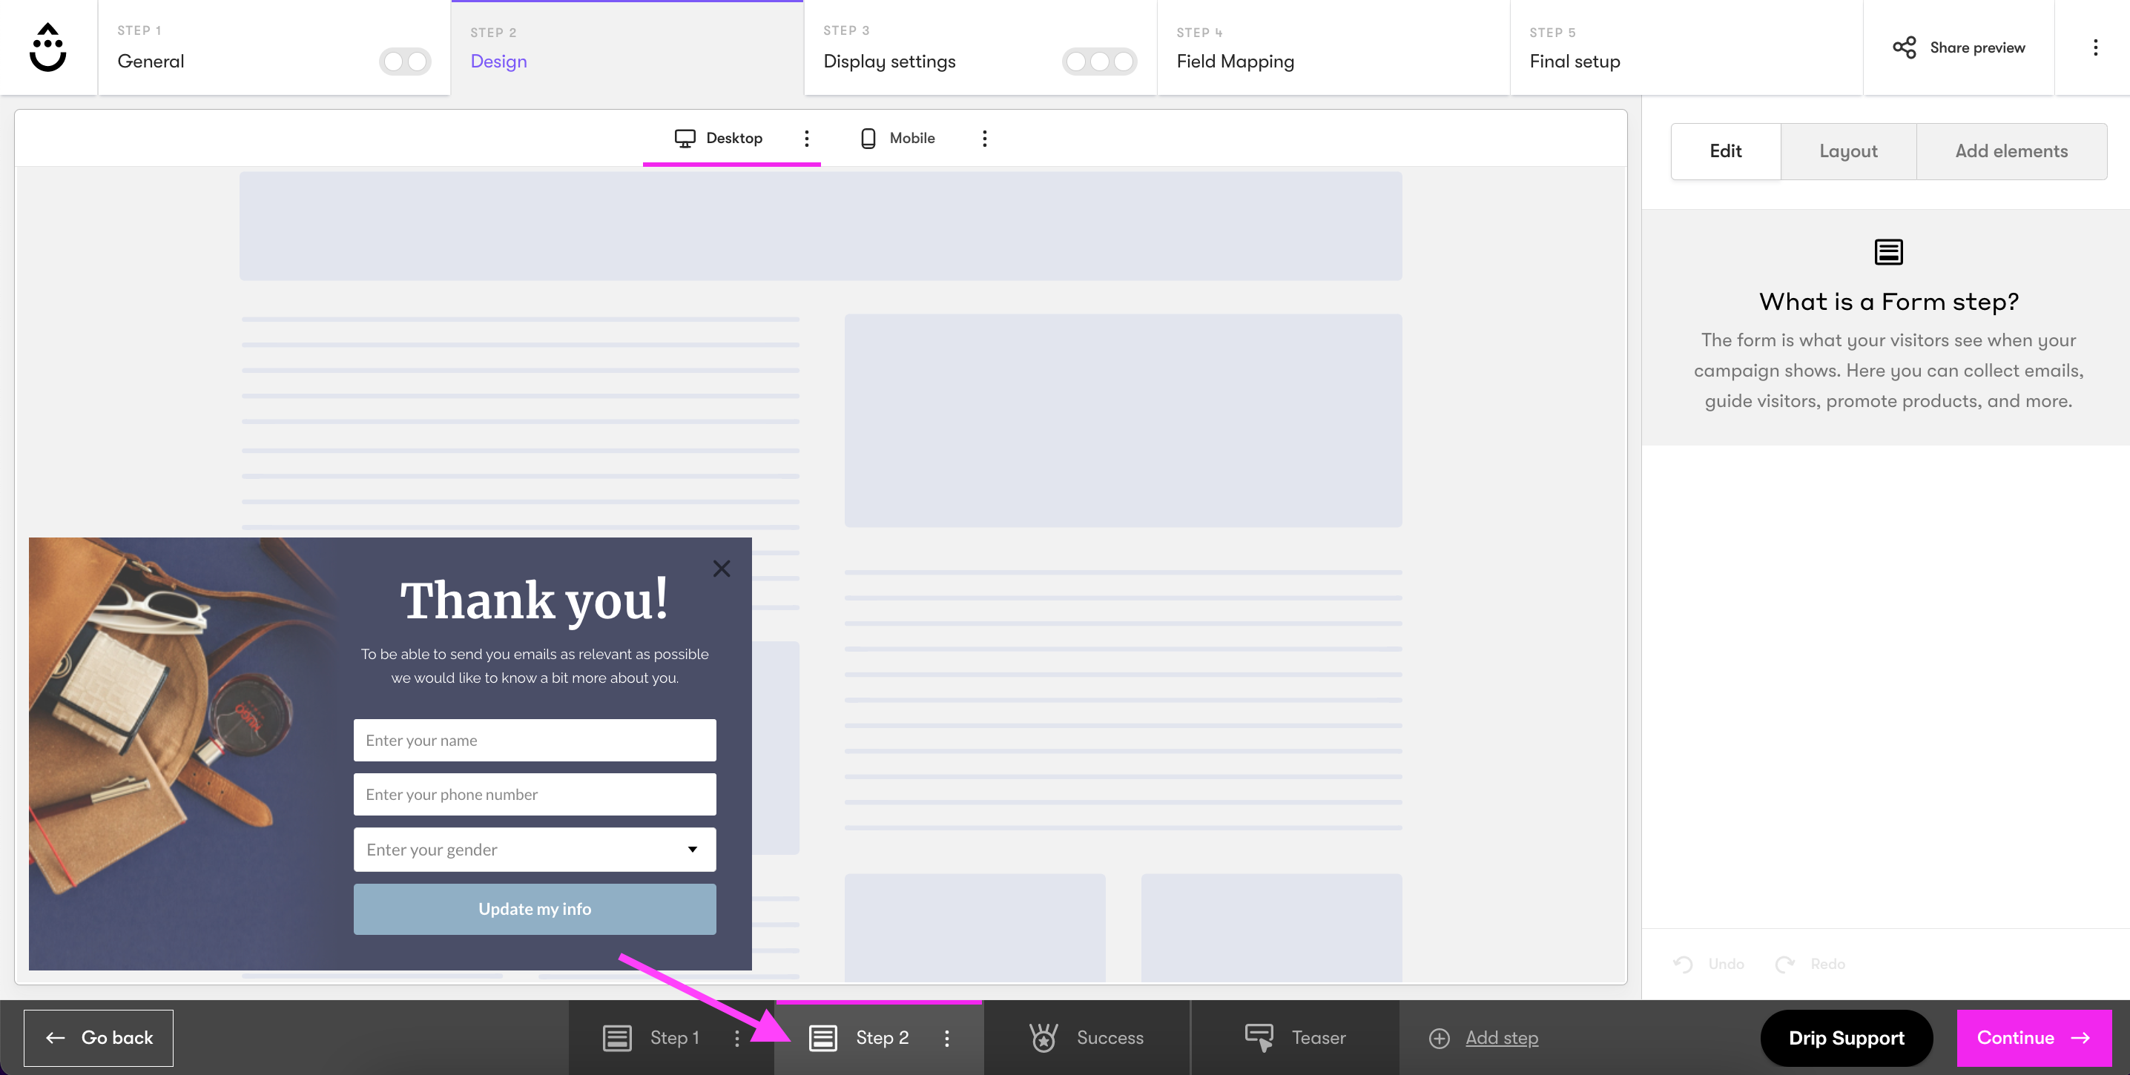Click the Continue arrow icon
Screen dimensions: 2130x1075
[x=2080, y=1038]
